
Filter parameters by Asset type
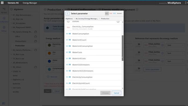pyautogui.click(x=120, y=14)
